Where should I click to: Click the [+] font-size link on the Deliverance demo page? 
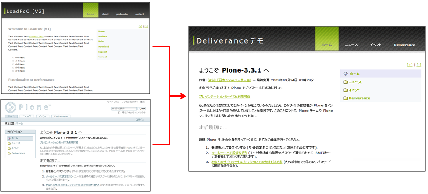(x=409, y=65)
